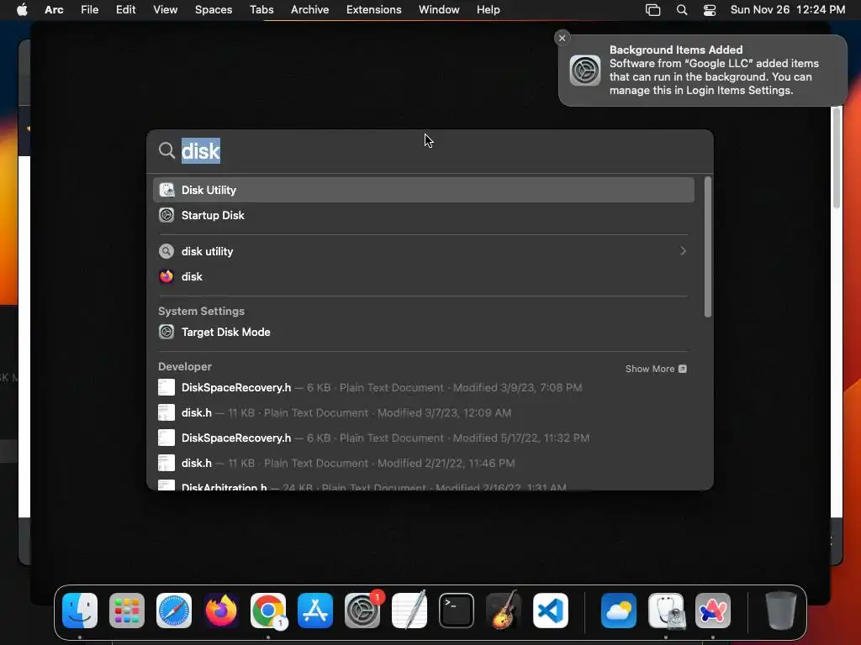The height and width of the screenshot is (645, 861).
Task: Launch Terminal from the dock
Action: coord(457,611)
